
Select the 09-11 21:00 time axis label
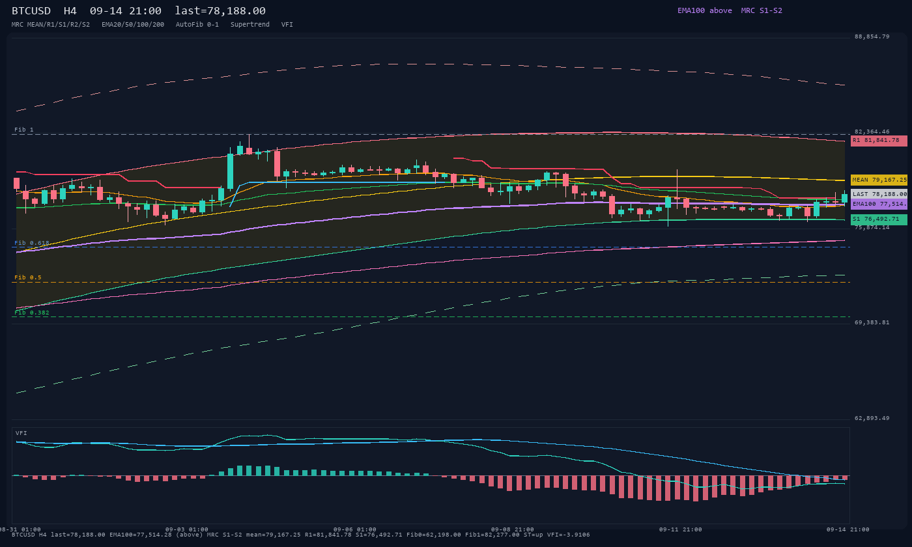pyautogui.click(x=681, y=529)
